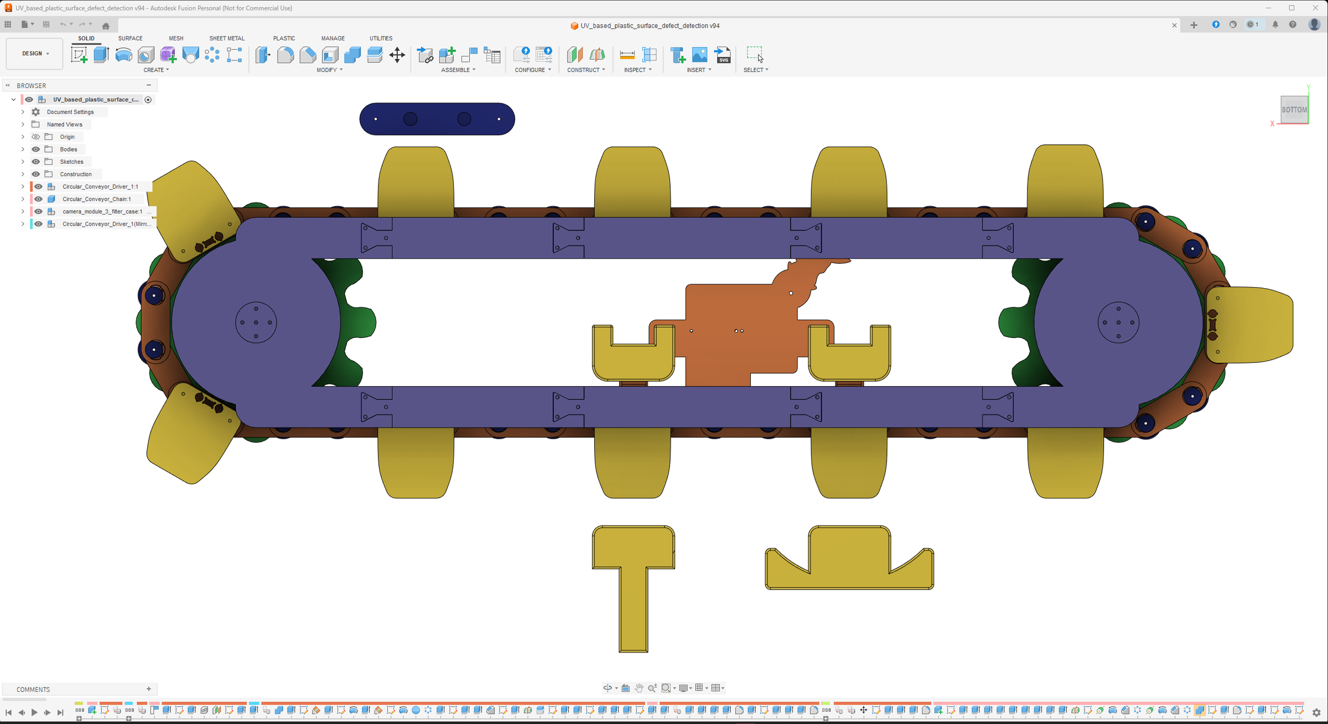The height and width of the screenshot is (724, 1328).
Task: Activate root component radio button
Action: coord(148,100)
